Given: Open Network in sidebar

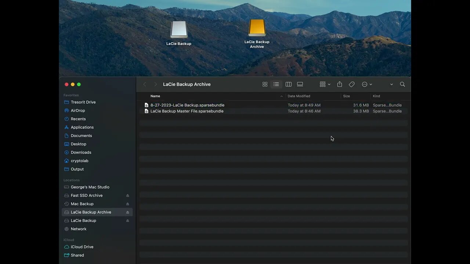Looking at the screenshot, I should pyautogui.click(x=79, y=229).
